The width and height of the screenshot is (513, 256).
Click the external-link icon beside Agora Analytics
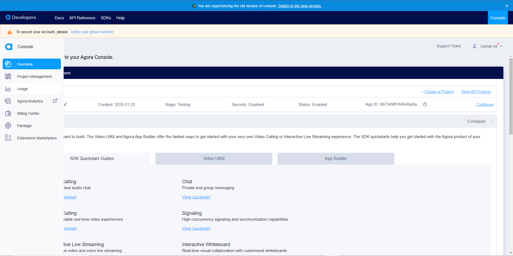point(55,101)
